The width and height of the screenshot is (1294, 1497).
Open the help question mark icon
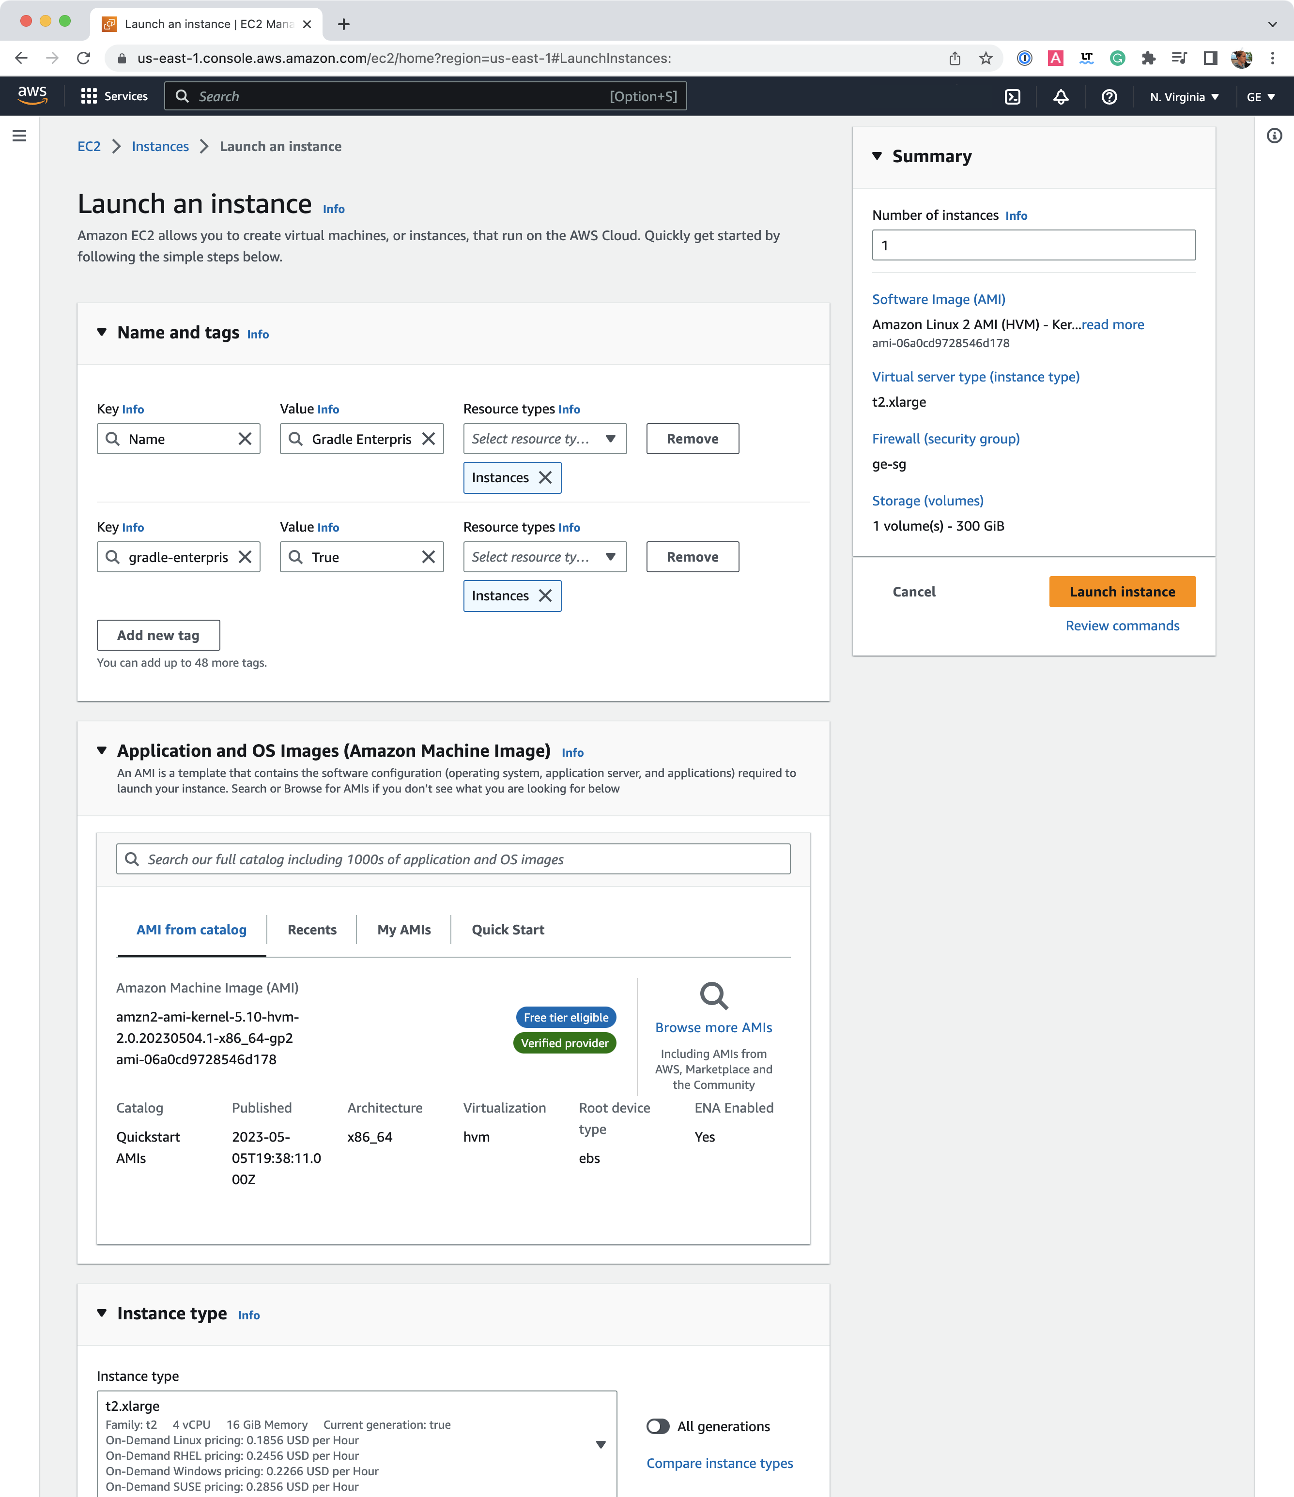coord(1109,97)
